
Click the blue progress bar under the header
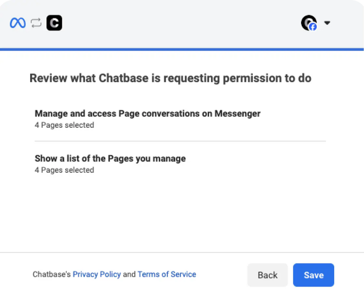pyautogui.click(x=182, y=49)
